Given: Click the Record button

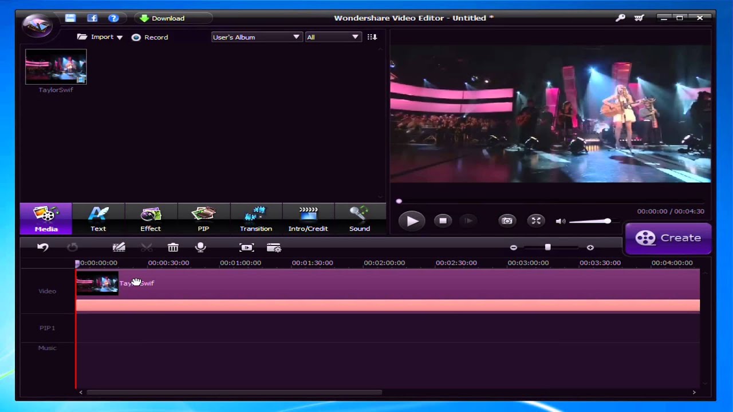Looking at the screenshot, I should (x=149, y=37).
